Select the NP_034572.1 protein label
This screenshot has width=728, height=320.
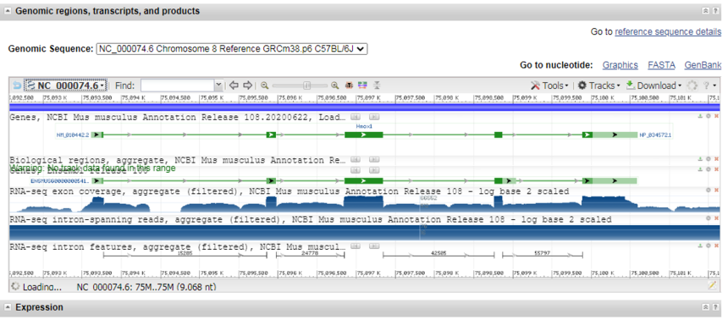pos(655,135)
